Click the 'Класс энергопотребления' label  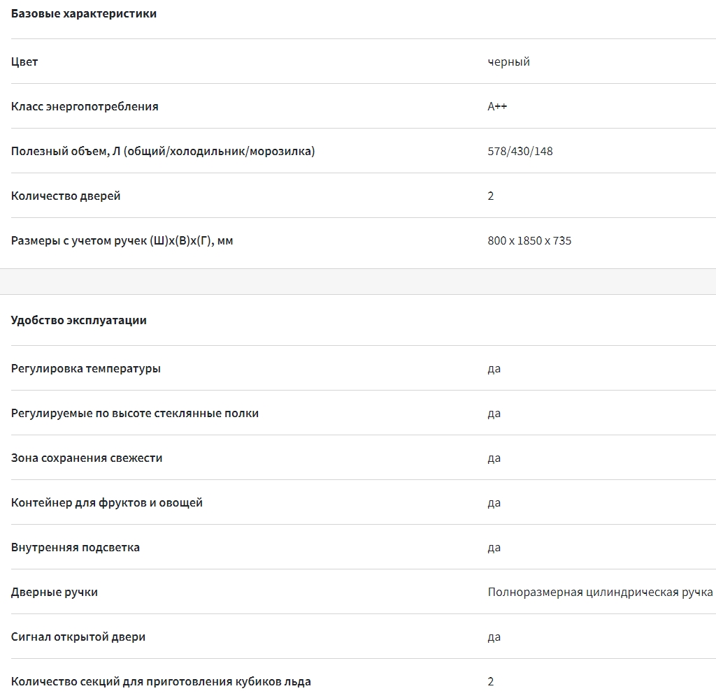tap(85, 106)
